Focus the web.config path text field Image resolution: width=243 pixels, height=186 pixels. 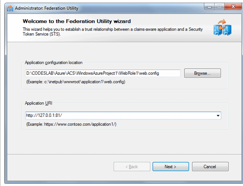coord(103,73)
